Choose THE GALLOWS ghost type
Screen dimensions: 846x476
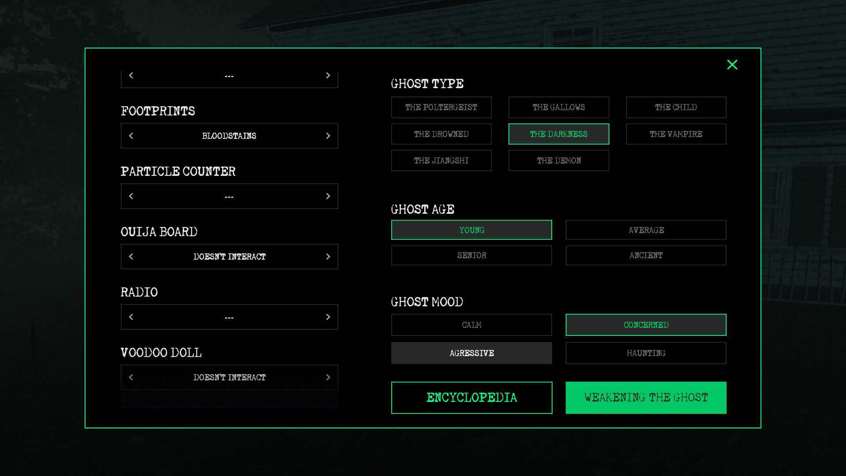click(559, 107)
